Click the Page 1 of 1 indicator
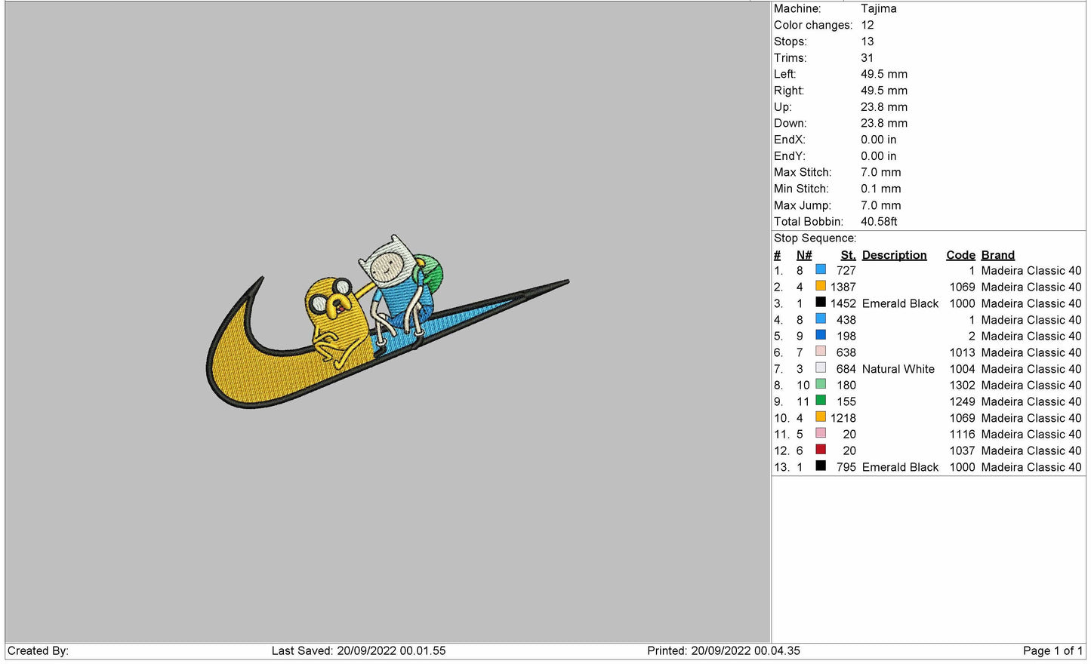The image size is (1091, 664). [1052, 650]
